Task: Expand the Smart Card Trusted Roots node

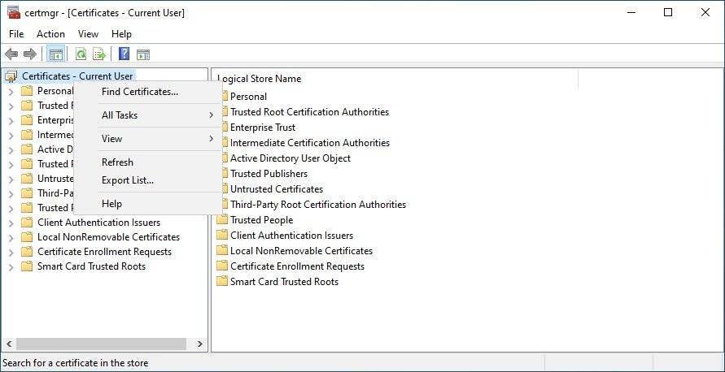Action: coord(11,266)
